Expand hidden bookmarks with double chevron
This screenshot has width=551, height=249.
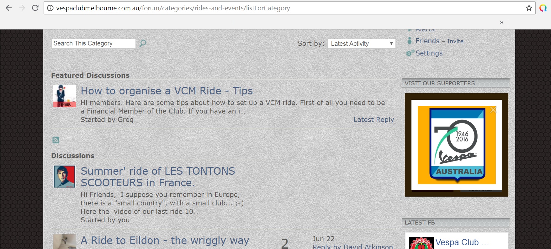(x=501, y=22)
